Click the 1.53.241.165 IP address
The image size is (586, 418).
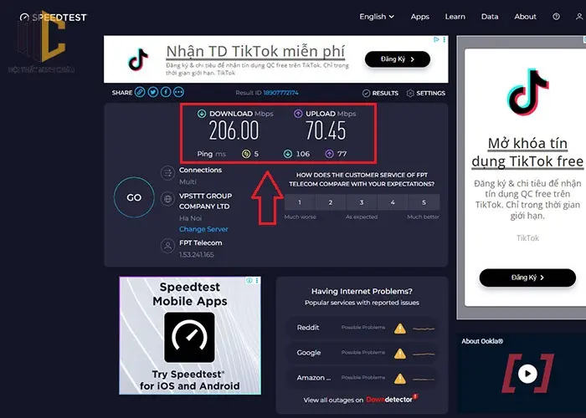click(196, 255)
